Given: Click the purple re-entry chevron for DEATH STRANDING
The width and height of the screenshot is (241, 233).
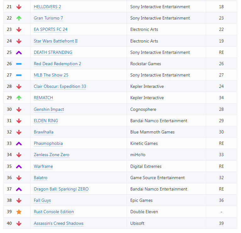Looking at the screenshot, I should 19,53.
